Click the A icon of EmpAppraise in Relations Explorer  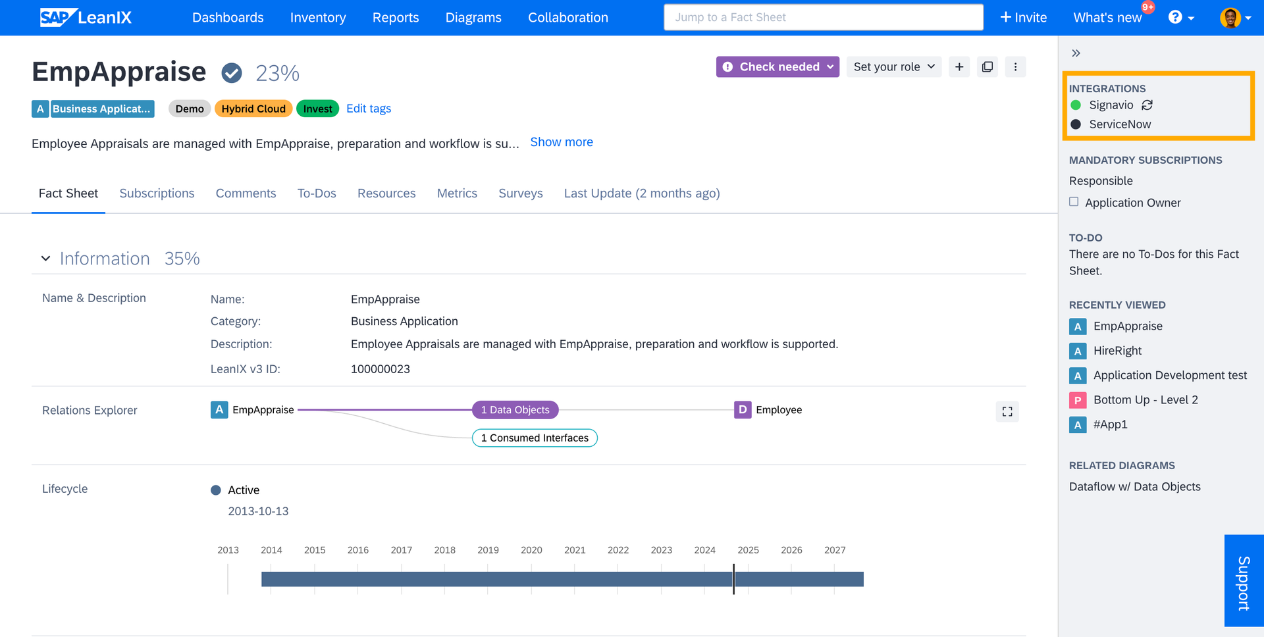219,410
